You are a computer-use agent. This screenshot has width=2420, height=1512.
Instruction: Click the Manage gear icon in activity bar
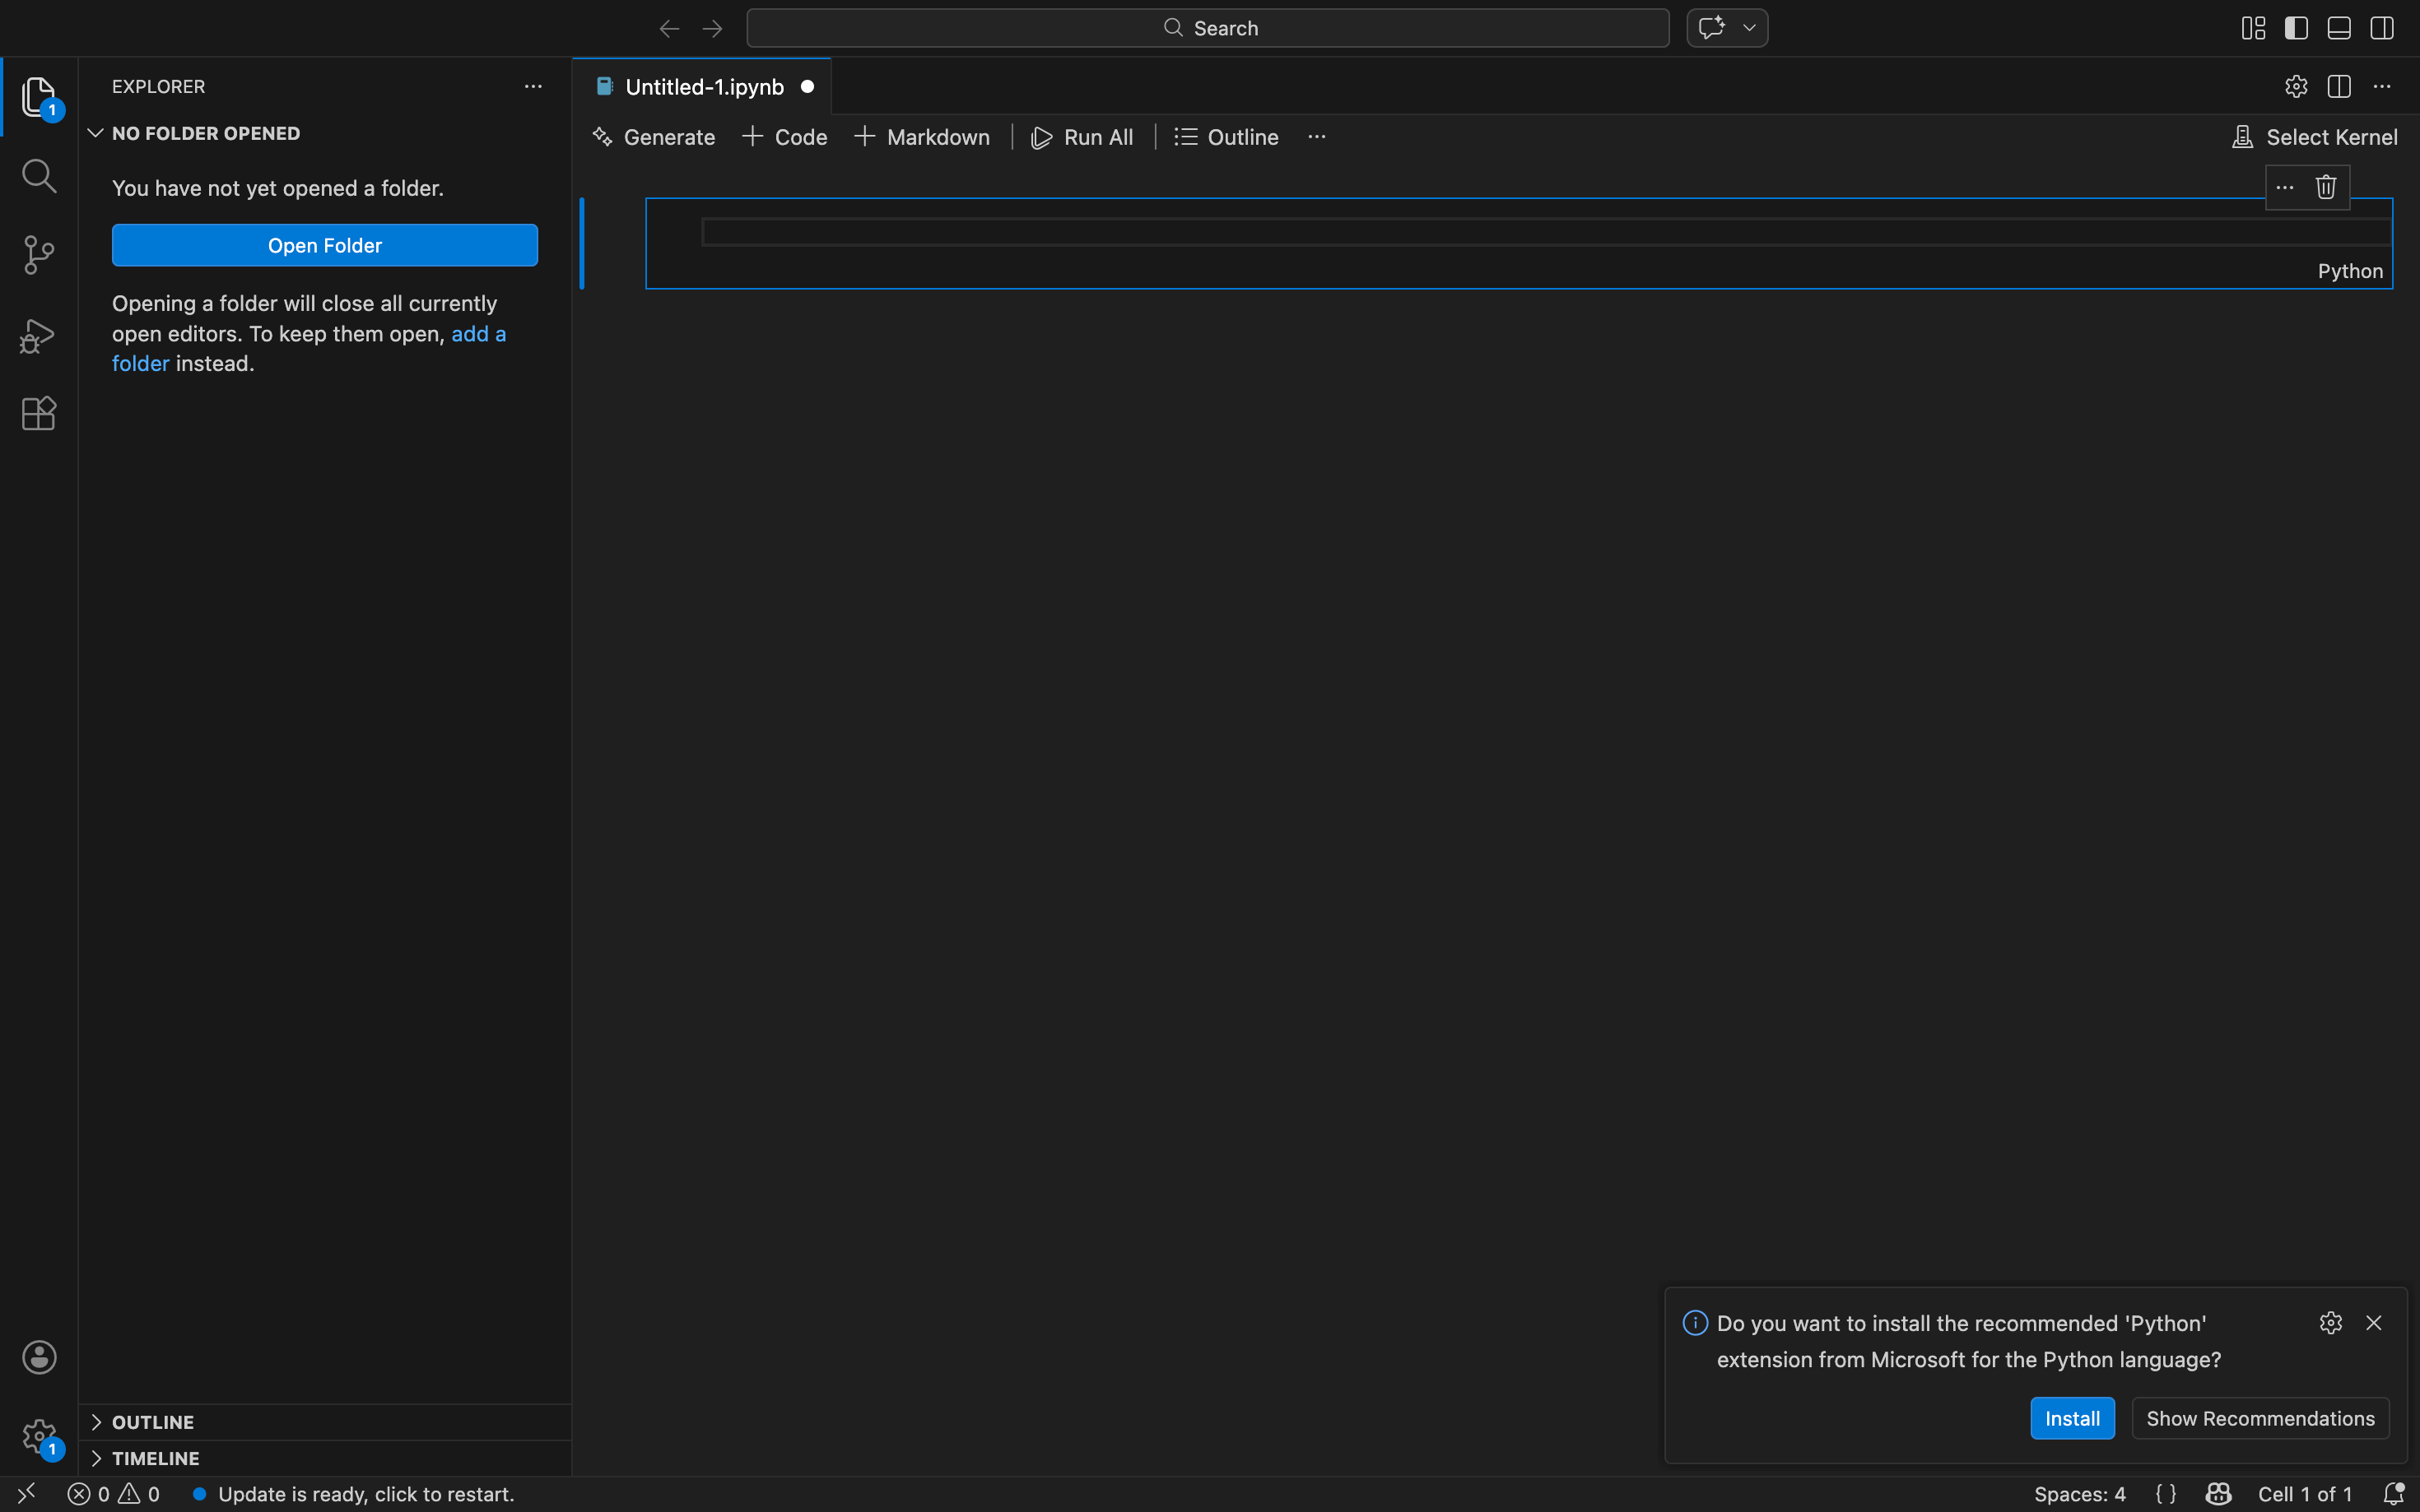click(39, 1437)
